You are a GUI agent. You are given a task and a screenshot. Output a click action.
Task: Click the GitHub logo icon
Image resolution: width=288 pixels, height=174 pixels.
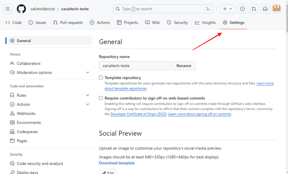click(x=21, y=9)
